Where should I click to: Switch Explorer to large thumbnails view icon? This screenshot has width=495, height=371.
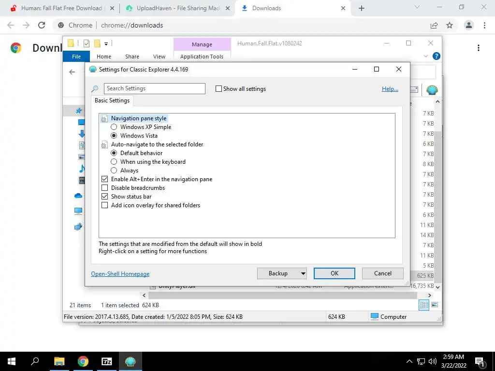[x=435, y=305]
